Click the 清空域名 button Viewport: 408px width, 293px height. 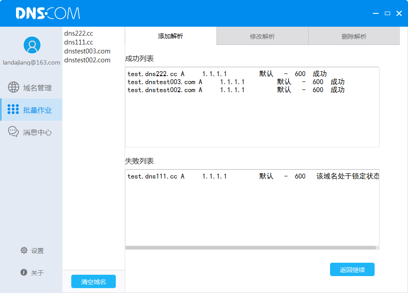(94, 281)
